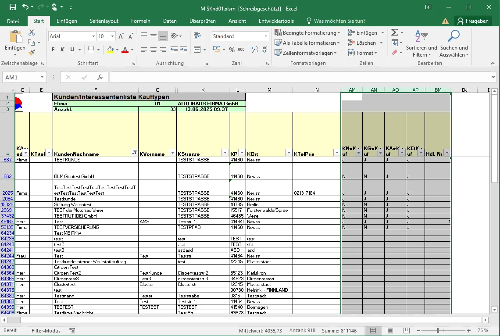Switch to Page Break Preview in status bar

(406, 331)
